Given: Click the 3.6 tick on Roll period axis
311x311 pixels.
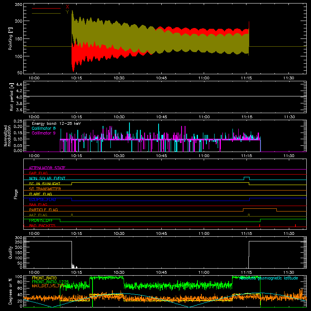Looking at the screenshot, I should click(19, 110).
